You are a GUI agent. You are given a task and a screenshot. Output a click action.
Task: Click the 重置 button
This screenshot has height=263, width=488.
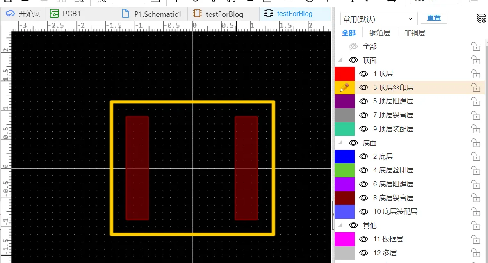click(x=434, y=18)
